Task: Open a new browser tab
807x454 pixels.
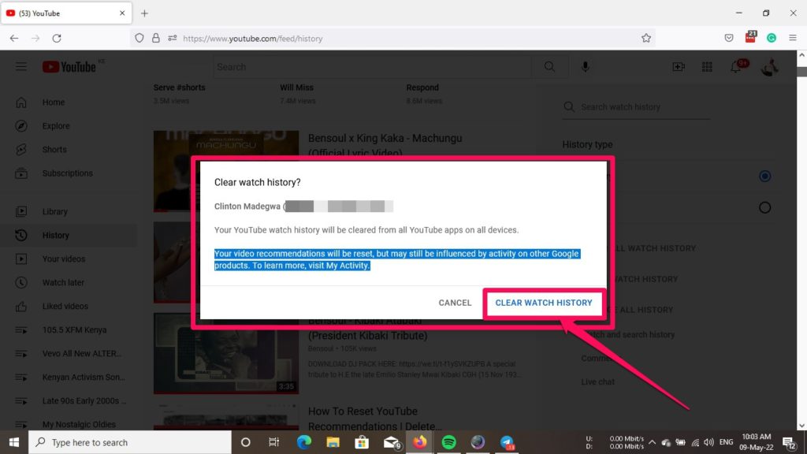Action: [145, 13]
